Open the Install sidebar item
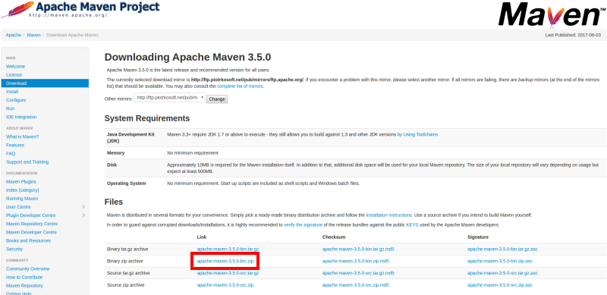 (12, 92)
